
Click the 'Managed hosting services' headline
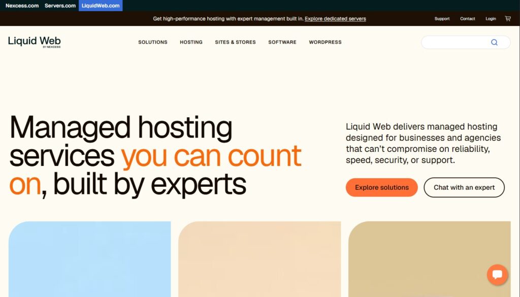pos(155,156)
